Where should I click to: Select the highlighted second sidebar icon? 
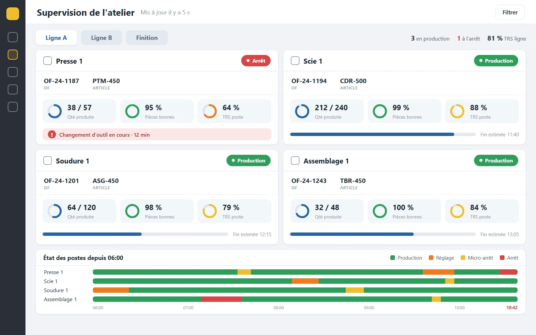[13, 55]
